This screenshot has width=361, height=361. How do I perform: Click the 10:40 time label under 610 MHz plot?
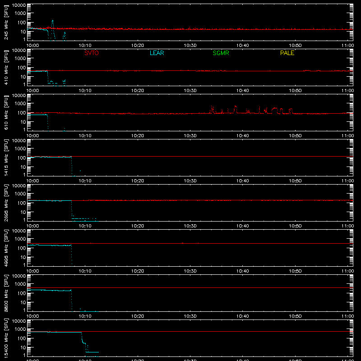(243, 136)
